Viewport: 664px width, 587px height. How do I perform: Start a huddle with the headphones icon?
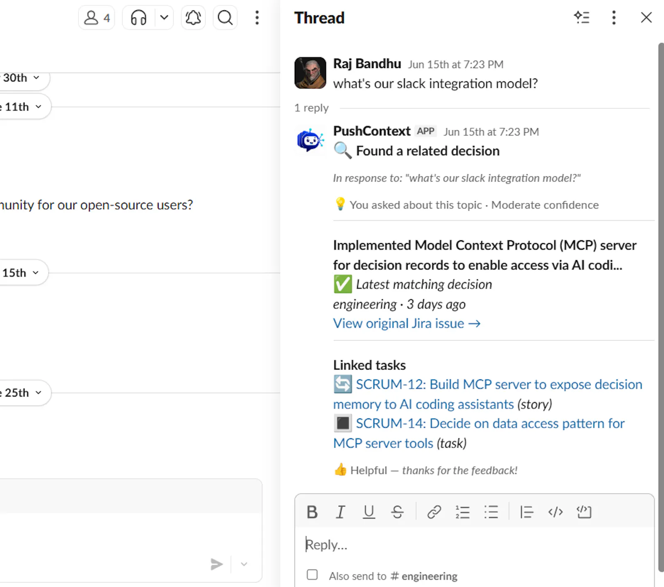pos(139,18)
